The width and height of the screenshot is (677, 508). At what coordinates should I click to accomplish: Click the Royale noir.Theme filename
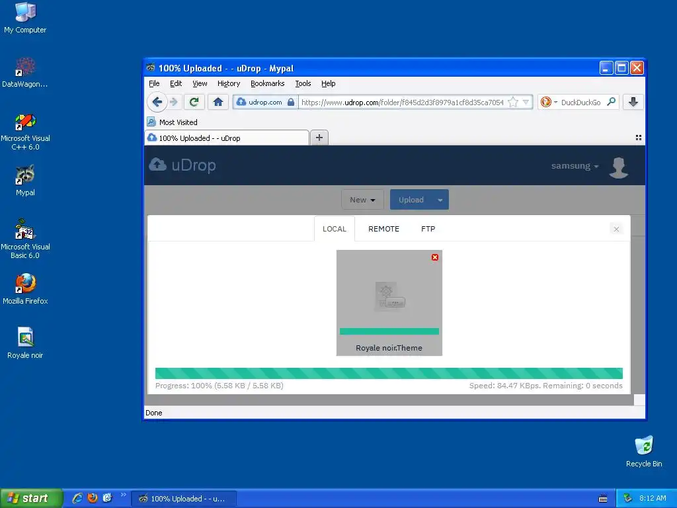[x=389, y=348]
